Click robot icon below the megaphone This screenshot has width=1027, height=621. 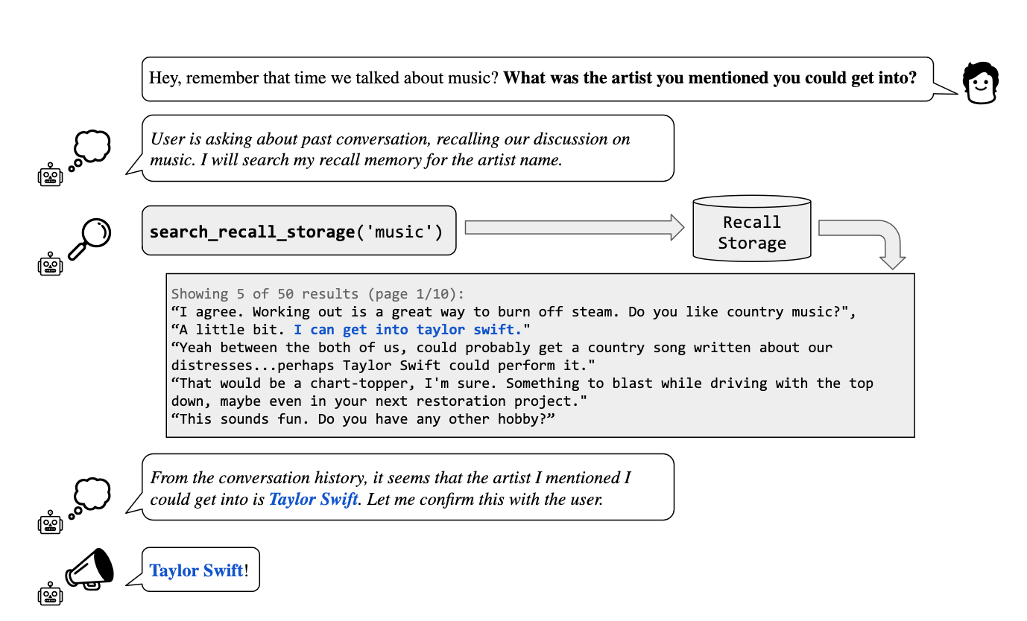pos(50,595)
